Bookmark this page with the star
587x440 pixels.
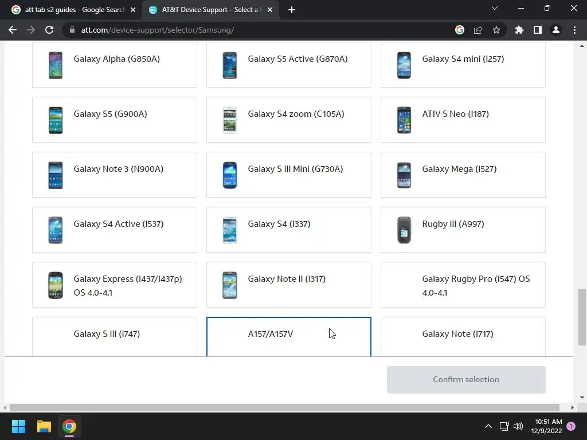coord(496,30)
